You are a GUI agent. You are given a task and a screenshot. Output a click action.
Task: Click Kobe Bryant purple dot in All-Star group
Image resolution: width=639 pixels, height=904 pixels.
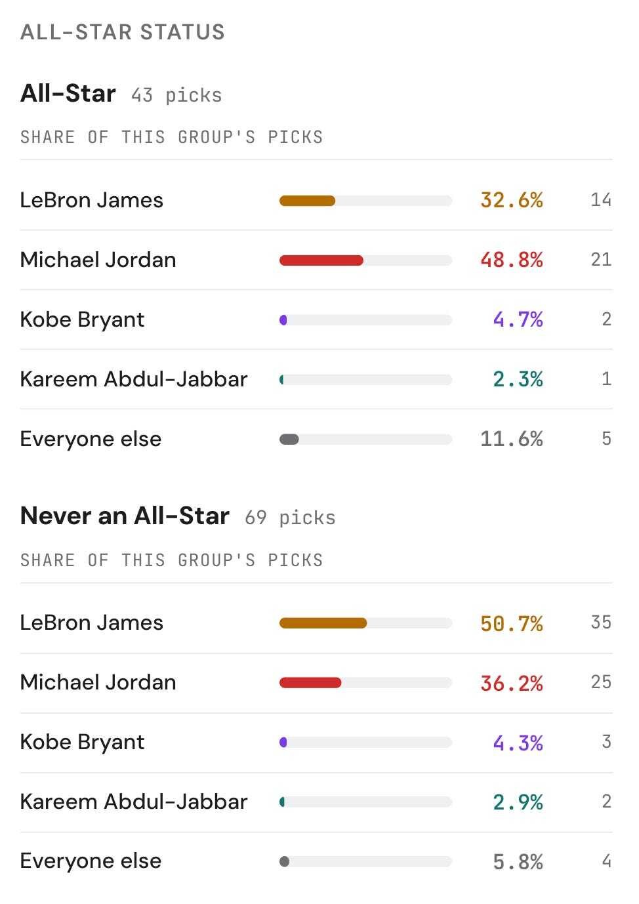point(283,320)
